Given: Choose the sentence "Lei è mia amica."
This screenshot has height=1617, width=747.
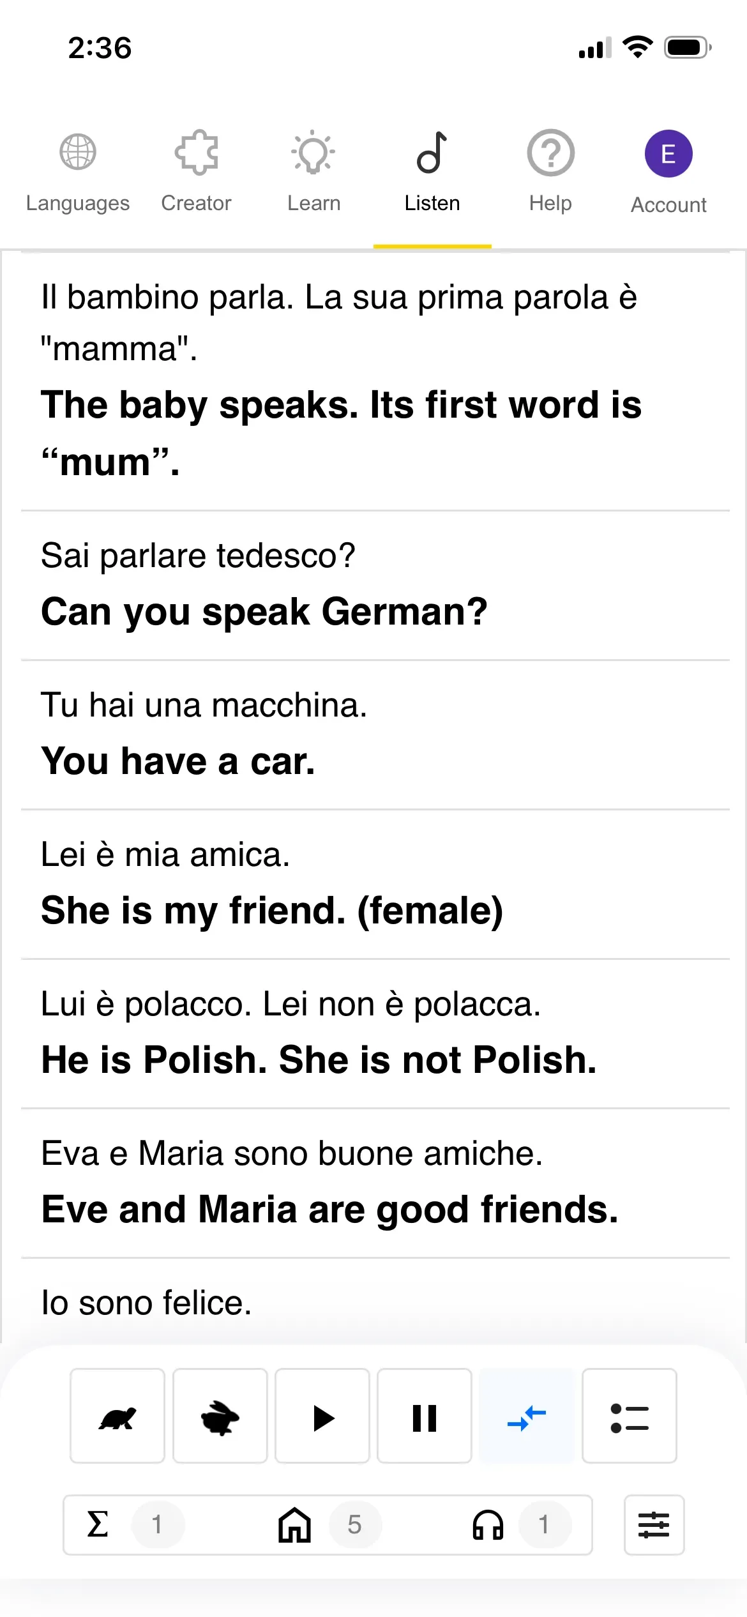Looking at the screenshot, I should [x=166, y=854].
